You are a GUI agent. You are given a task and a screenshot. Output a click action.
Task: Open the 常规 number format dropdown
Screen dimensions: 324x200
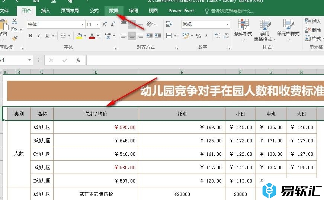coord(227,25)
